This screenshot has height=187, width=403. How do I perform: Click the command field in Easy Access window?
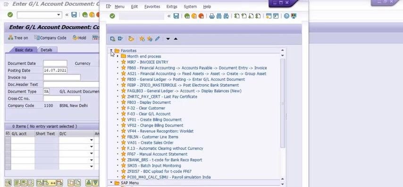[142, 16]
